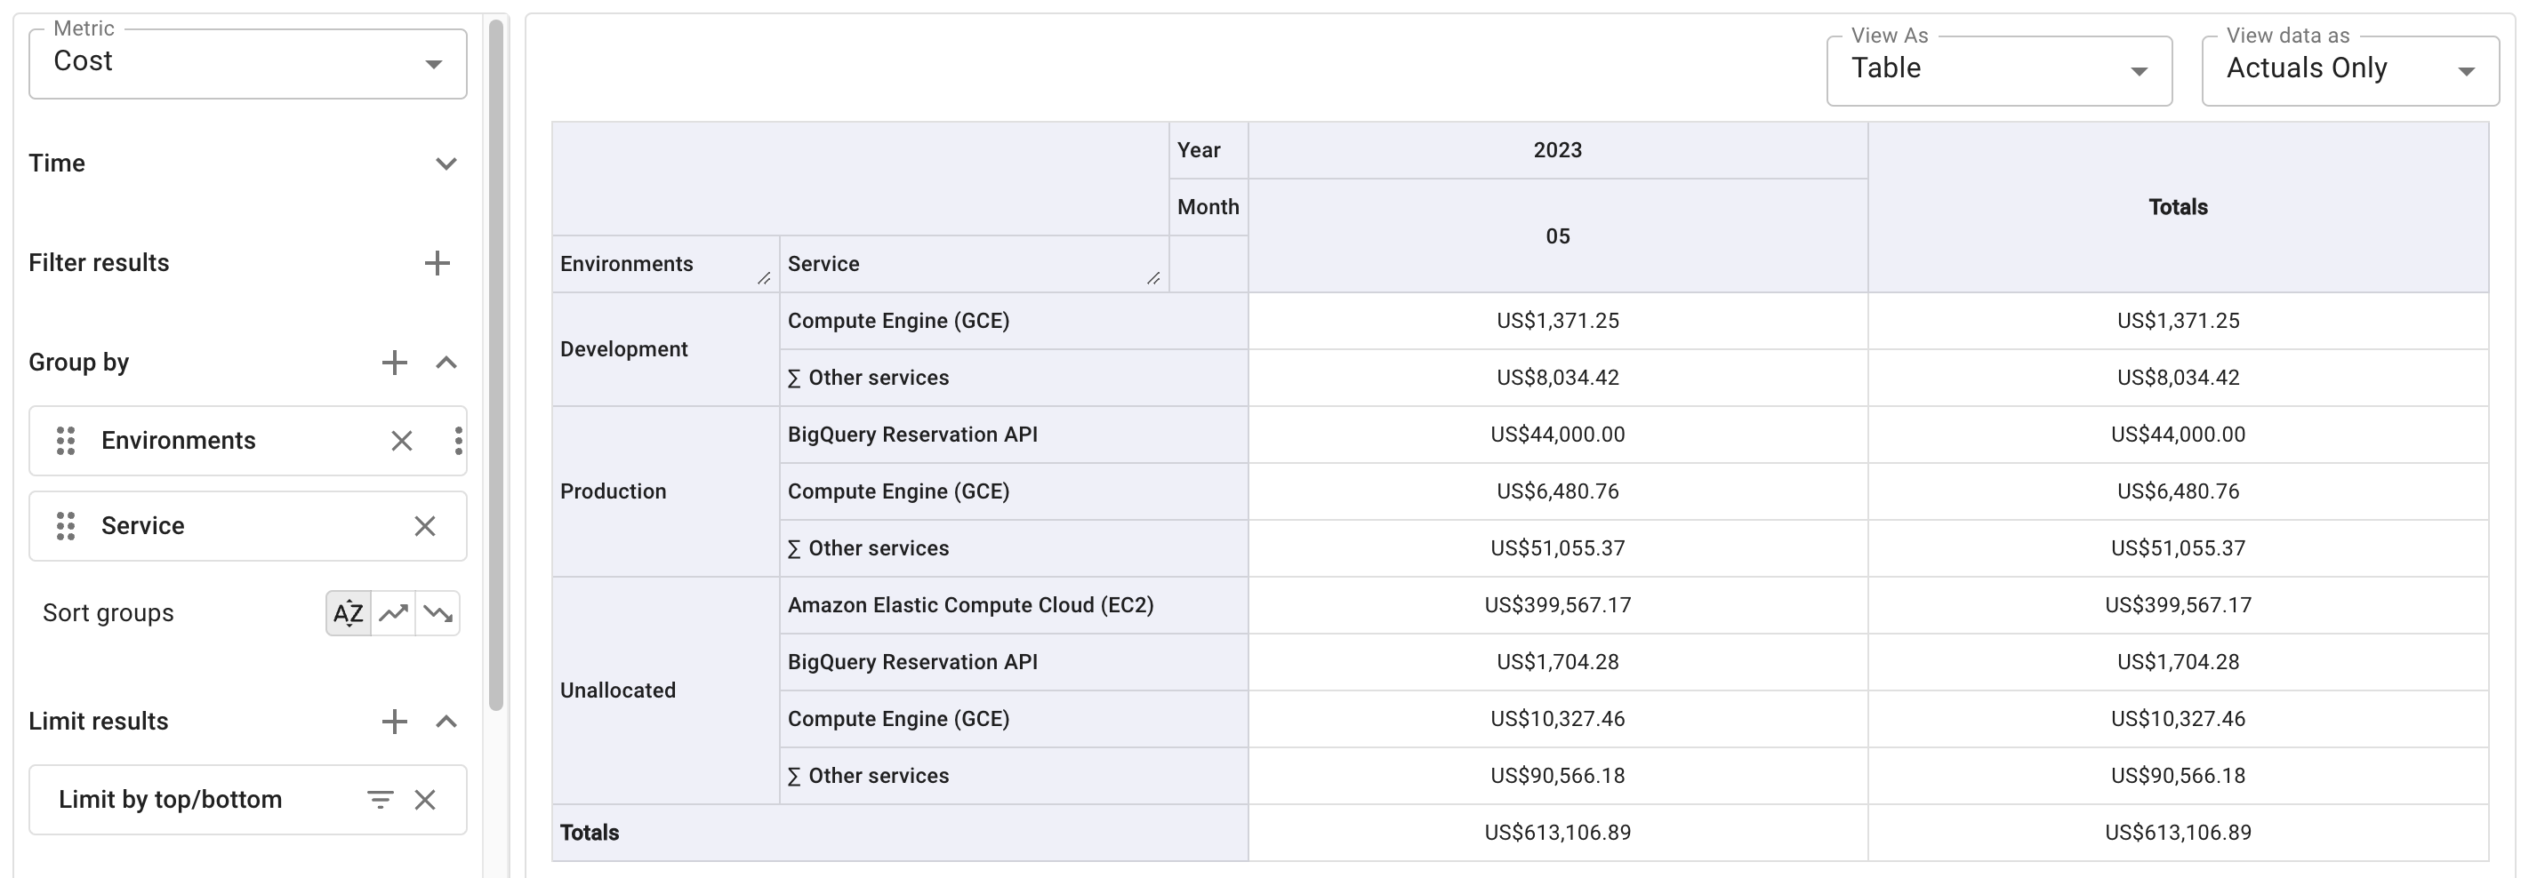Viewport: 2529px width, 878px height.
Task: Click the Time section heading
Action: coord(57,164)
